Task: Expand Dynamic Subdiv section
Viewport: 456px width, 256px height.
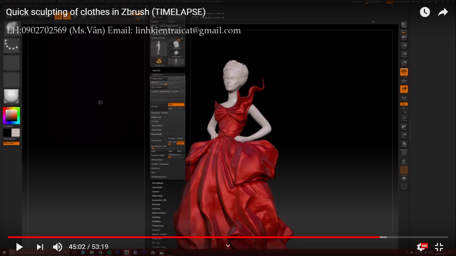Action: (x=160, y=113)
